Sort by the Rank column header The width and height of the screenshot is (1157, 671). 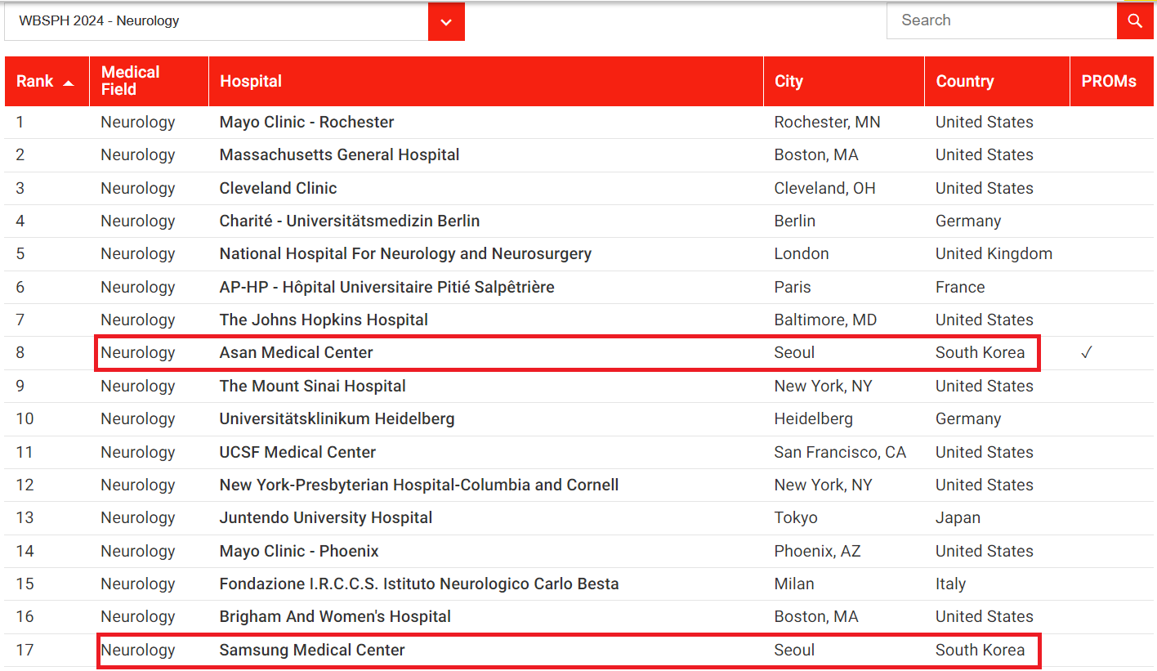point(47,81)
